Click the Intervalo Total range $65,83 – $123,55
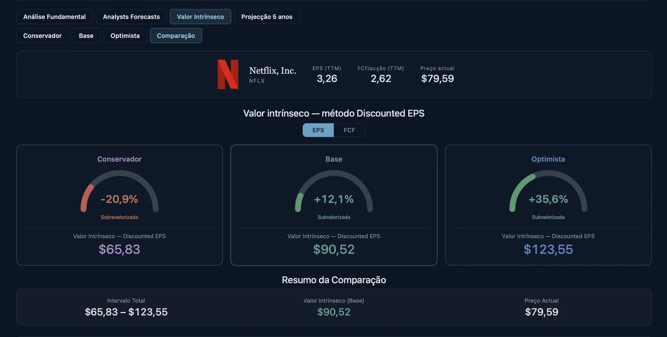The height and width of the screenshot is (337, 667). pyautogui.click(x=126, y=312)
